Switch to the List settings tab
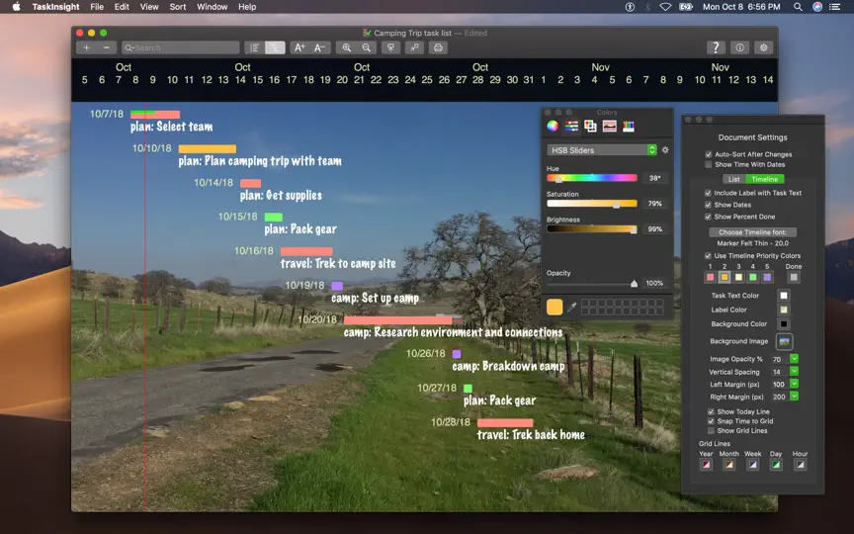The image size is (854, 534). coord(734,179)
